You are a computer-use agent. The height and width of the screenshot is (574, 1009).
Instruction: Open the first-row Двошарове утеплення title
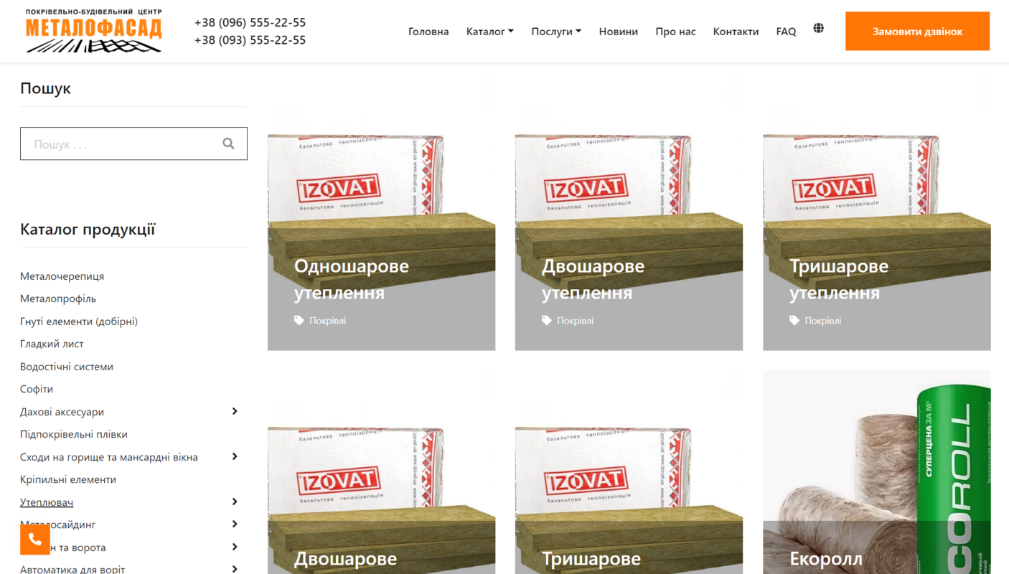pos(593,279)
